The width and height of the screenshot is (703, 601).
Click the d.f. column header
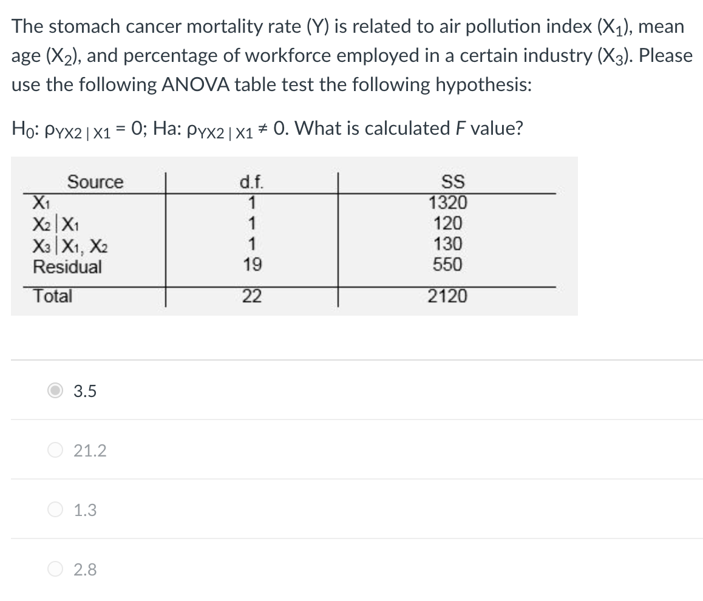point(252,182)
